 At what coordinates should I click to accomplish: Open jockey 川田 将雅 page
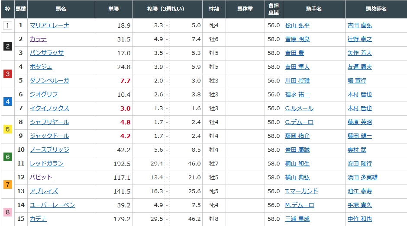297,81
